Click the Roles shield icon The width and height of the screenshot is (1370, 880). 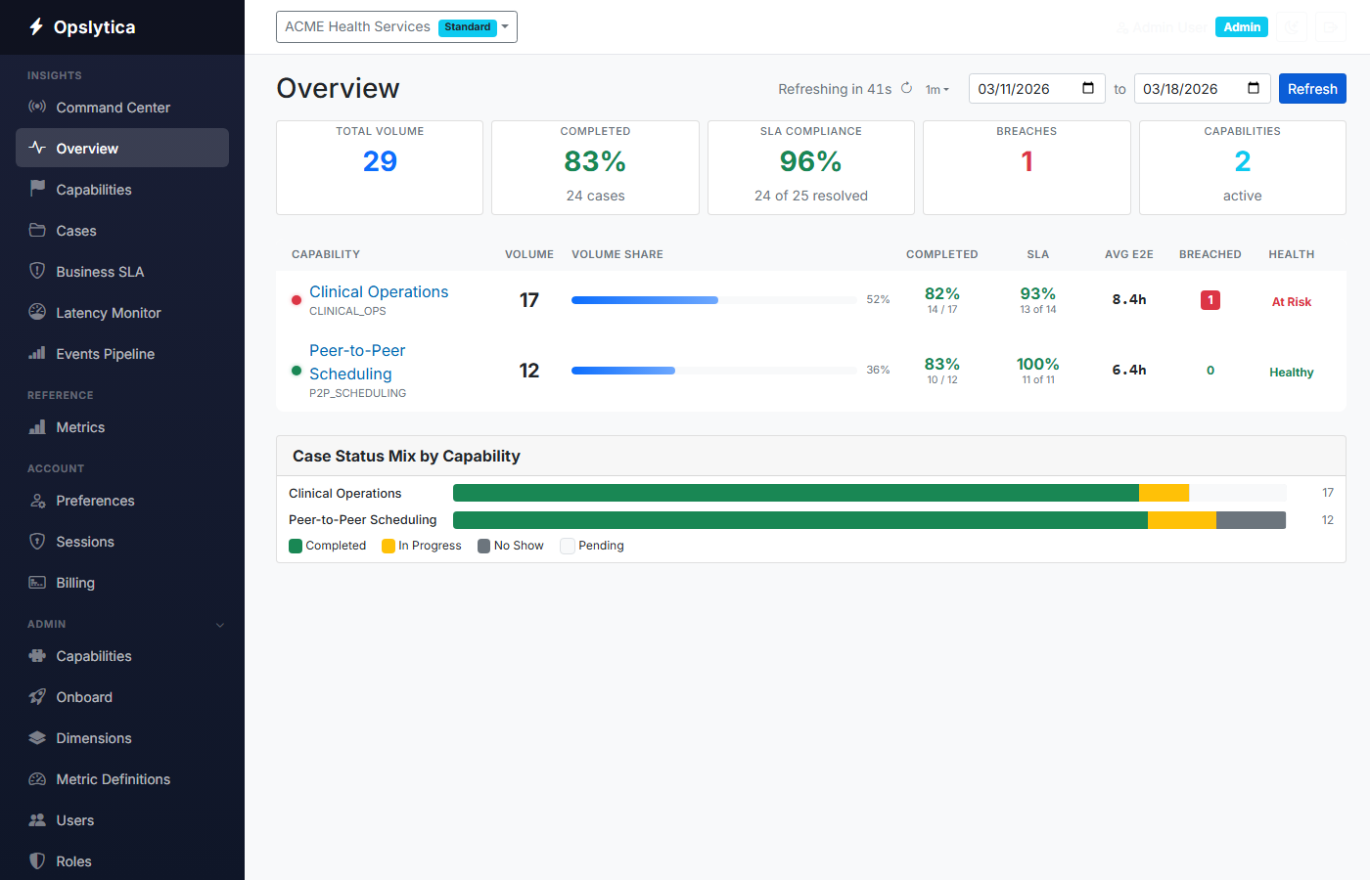pos(39,860)
